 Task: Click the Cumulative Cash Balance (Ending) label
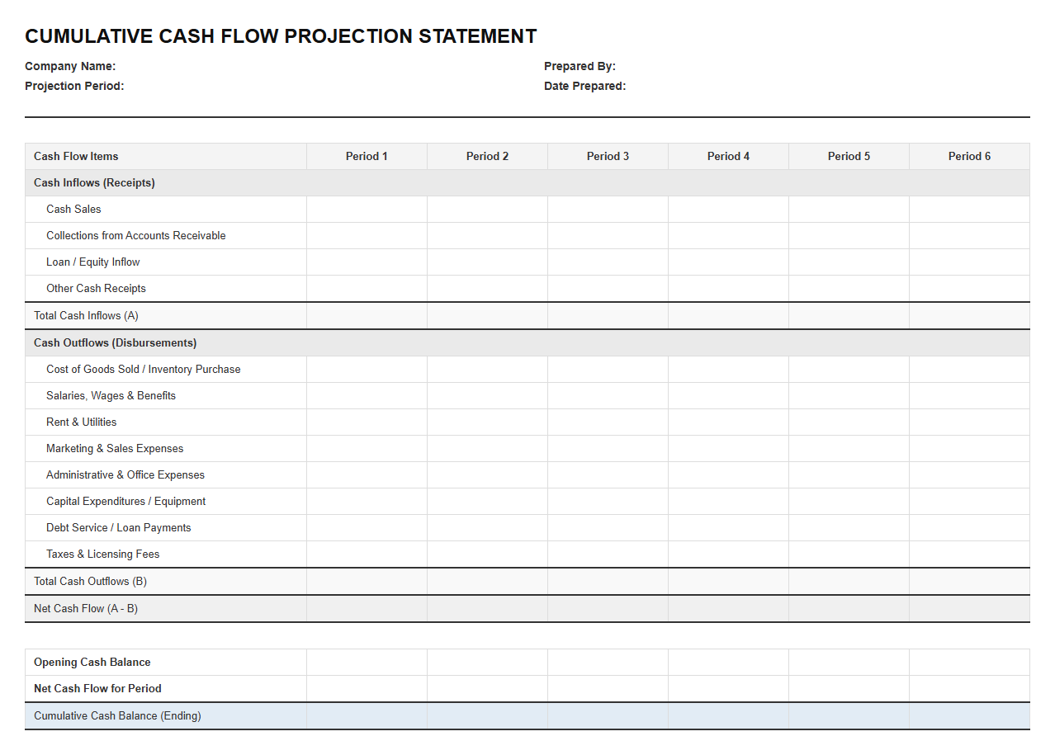(x=117, y=715)
